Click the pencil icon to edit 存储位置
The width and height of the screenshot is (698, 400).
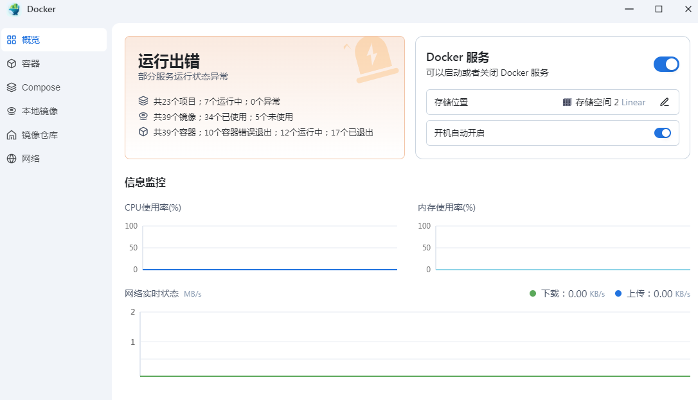(665, 102)
